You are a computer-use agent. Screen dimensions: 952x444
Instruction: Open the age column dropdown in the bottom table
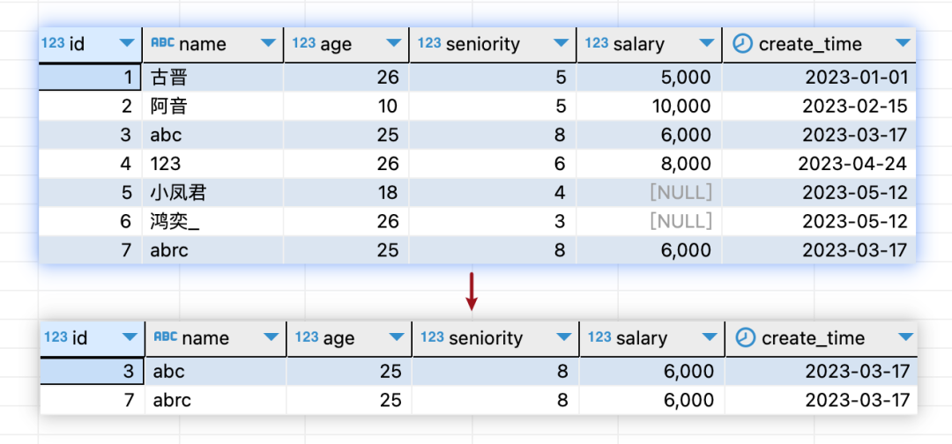pos(397,337)
